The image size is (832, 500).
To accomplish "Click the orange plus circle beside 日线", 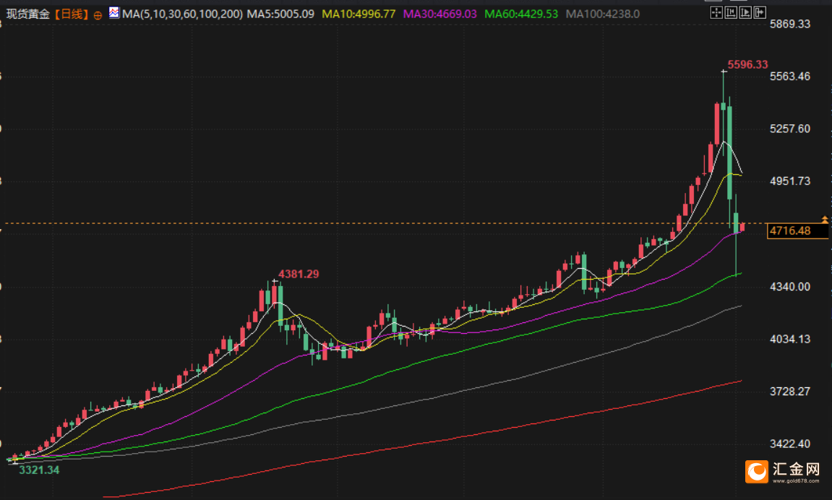I will click(98, 15).
